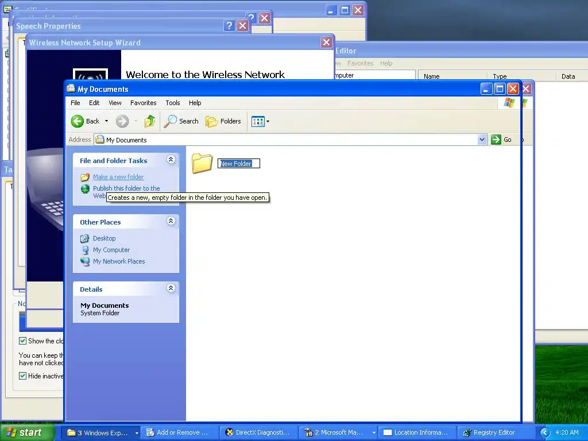Image resolution: width=588 pixels, height=441 pixels.
Task: Toggle the Folders pane button
Action: pos(223,121)
